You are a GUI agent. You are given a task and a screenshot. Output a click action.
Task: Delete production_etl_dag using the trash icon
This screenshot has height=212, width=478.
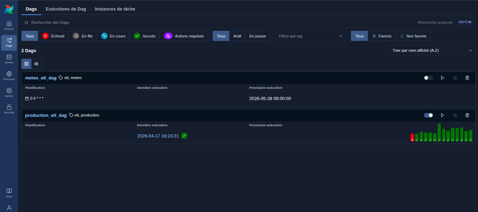467,115
